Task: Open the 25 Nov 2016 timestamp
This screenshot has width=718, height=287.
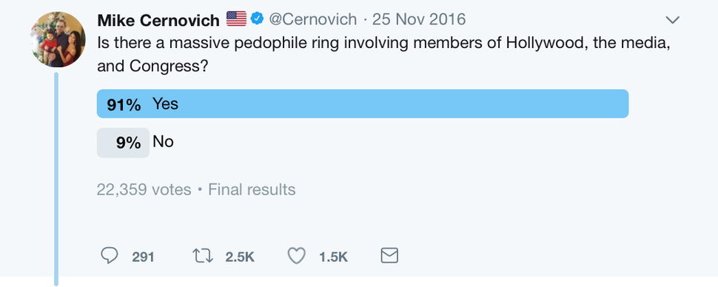Action: (x=419, y=19)
